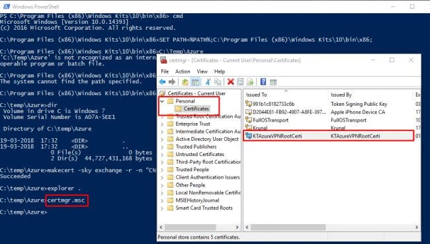Expand the Client Authentication Issuers node

(x=162, y=178)
